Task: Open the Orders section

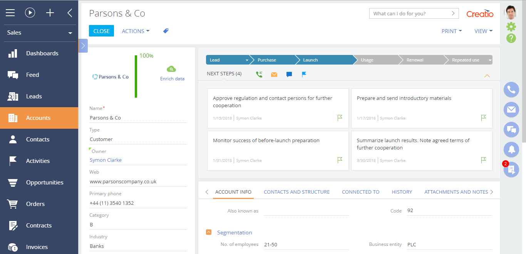Action: (39, 204)
